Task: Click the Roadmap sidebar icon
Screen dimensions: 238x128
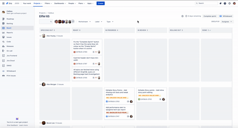Action: 3,19
